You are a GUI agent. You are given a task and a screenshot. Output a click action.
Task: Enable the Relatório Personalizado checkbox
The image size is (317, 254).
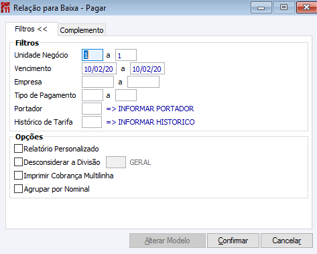click(18, 149)
